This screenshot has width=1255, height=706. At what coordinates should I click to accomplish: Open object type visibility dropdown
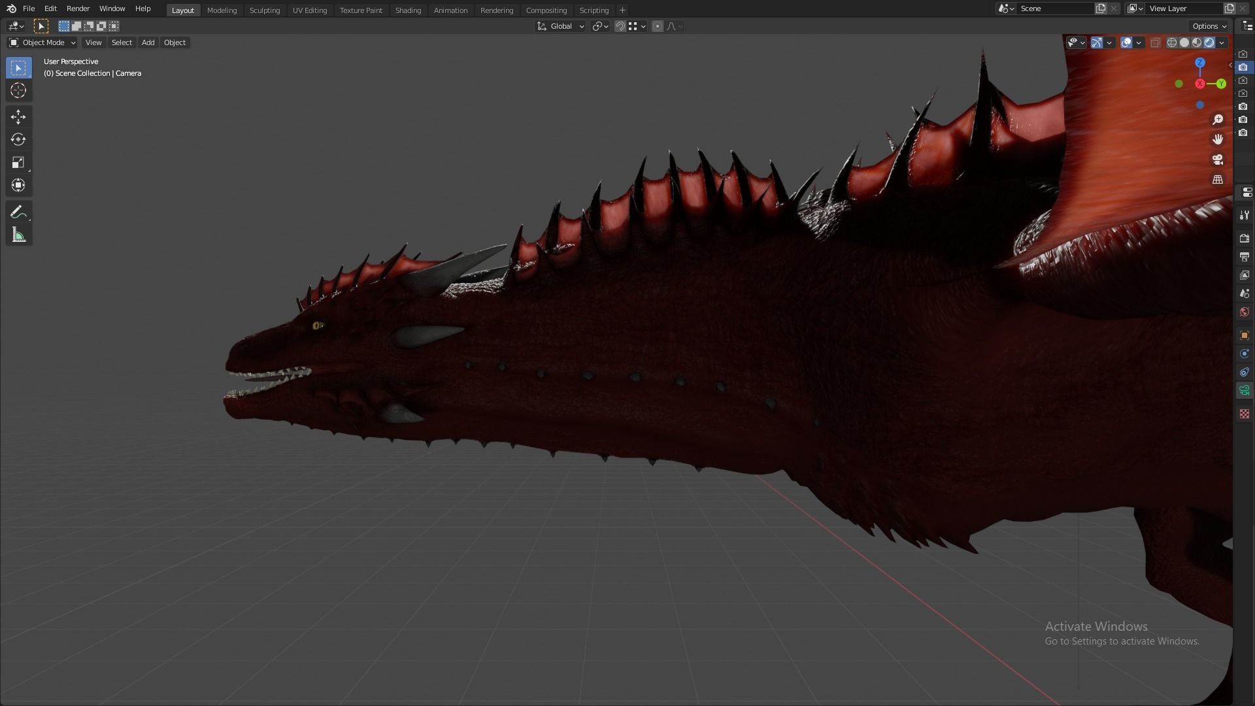(1076, 42)
